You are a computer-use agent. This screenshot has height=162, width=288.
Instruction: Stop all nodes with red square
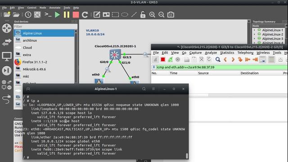(76, 15)
